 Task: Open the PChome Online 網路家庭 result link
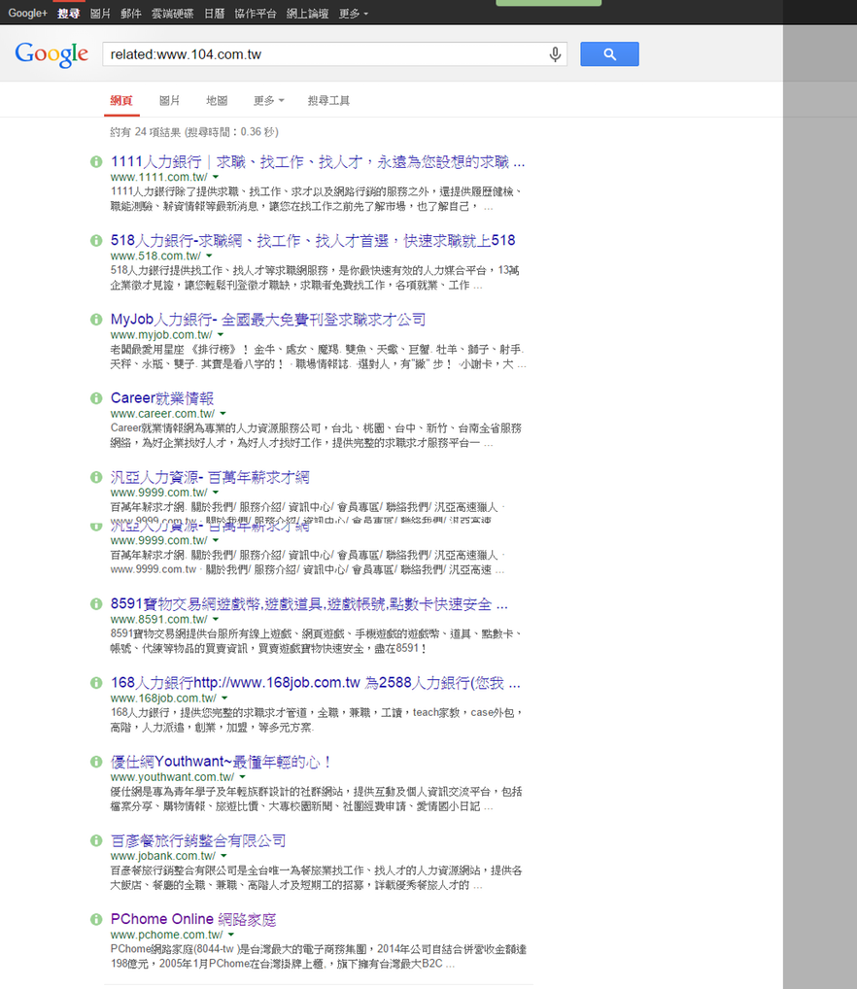coord(193,920)
